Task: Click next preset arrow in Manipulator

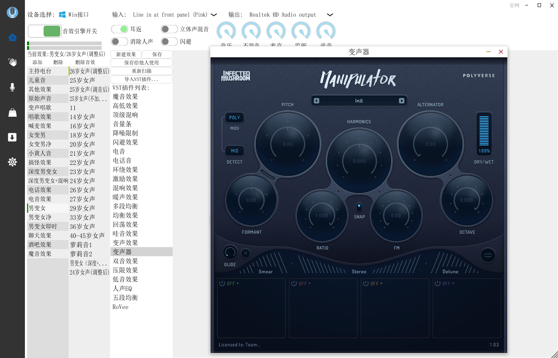Action: click(401, 101)
